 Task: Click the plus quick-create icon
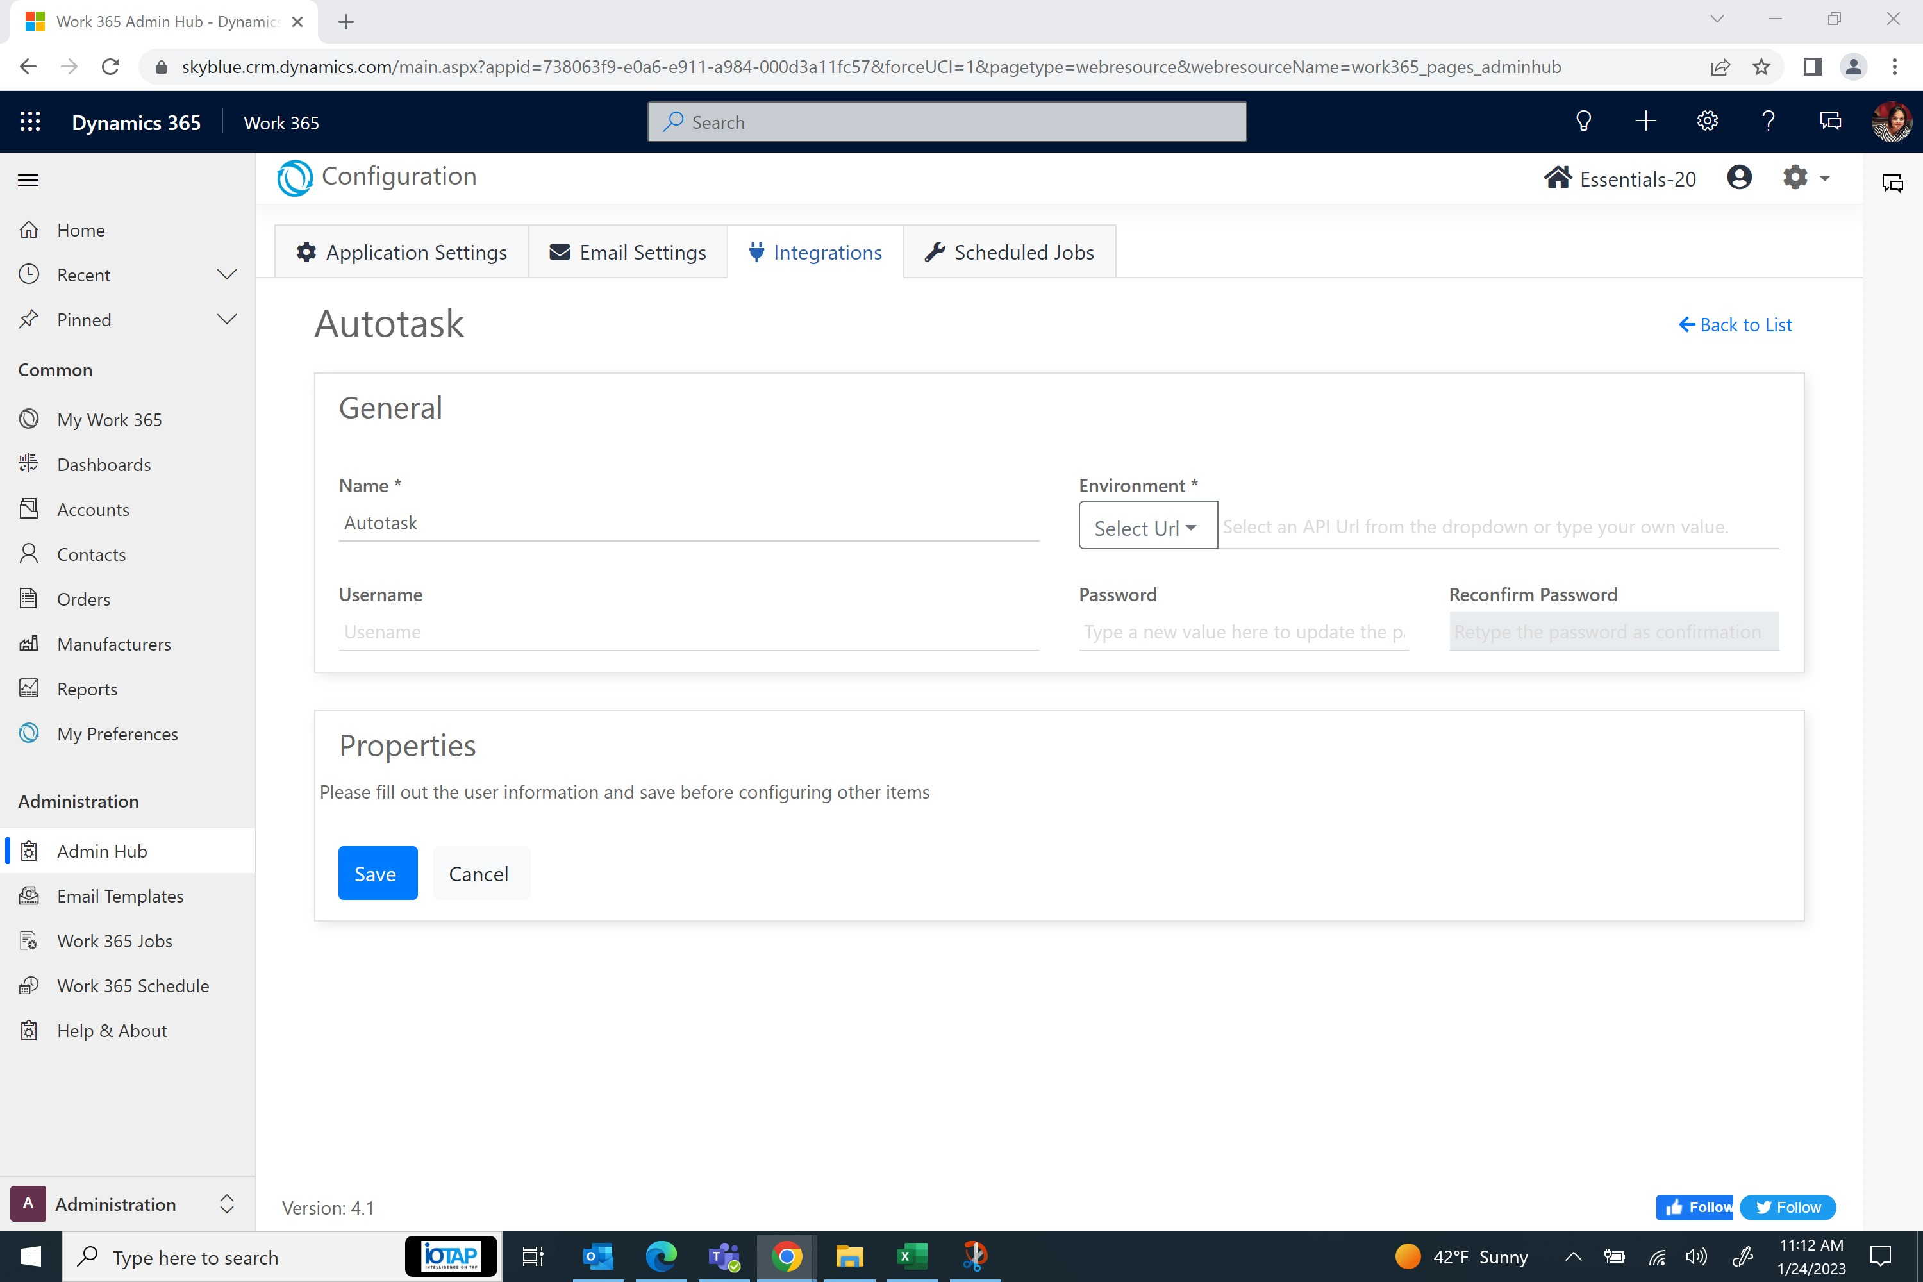pos(1645,122)
